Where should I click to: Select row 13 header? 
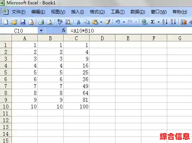click(6, 127)
